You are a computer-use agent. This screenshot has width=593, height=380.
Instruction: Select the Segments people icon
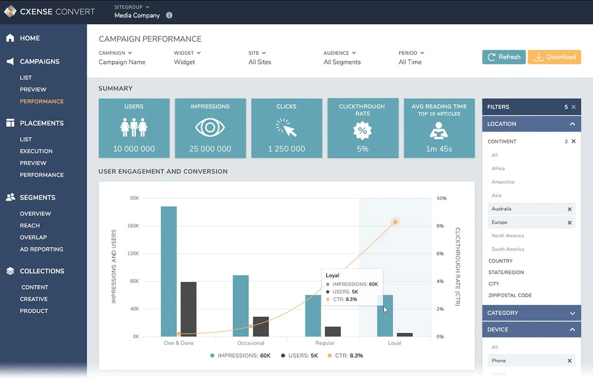pos(10,197)
